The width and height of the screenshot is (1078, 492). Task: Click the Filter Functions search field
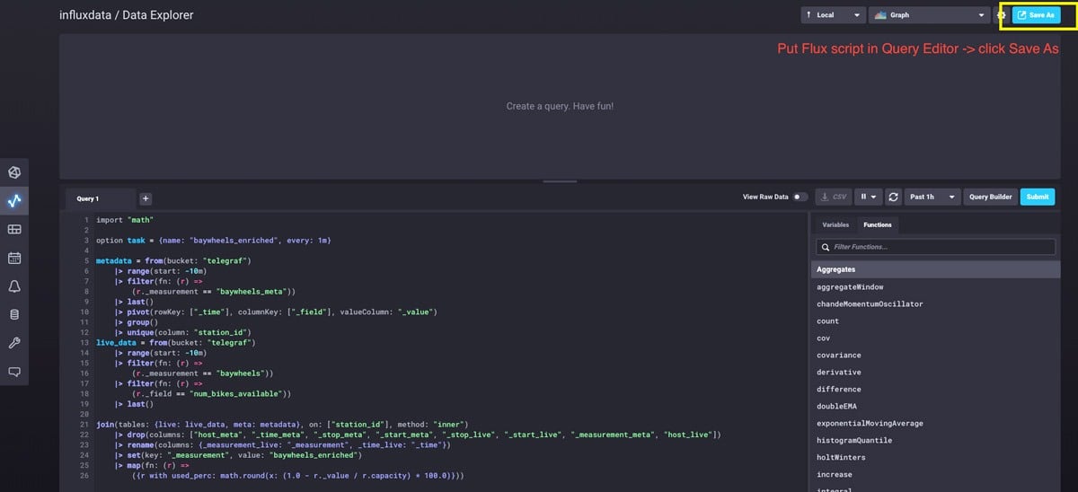click(x=935, y=247)
